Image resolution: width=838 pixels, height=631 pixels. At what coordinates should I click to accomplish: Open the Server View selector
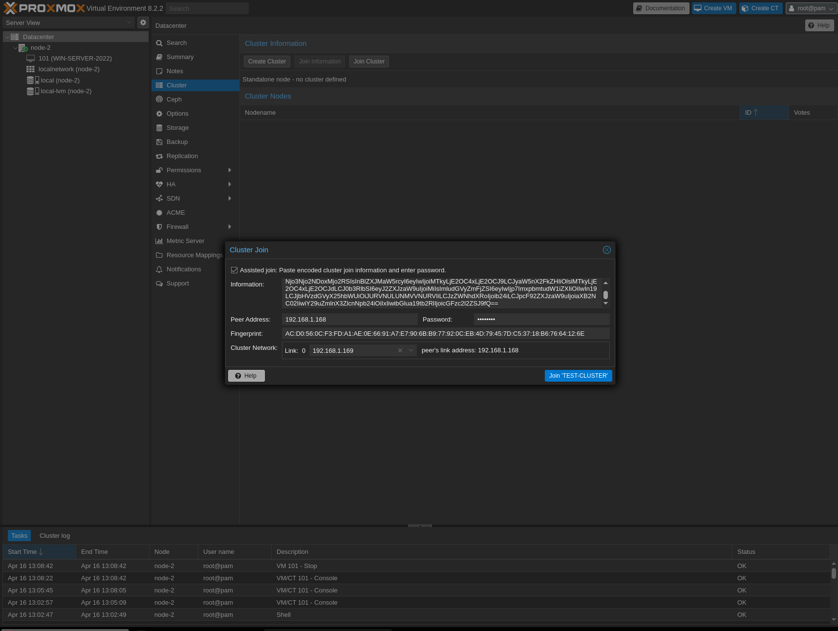click(68, 22)
